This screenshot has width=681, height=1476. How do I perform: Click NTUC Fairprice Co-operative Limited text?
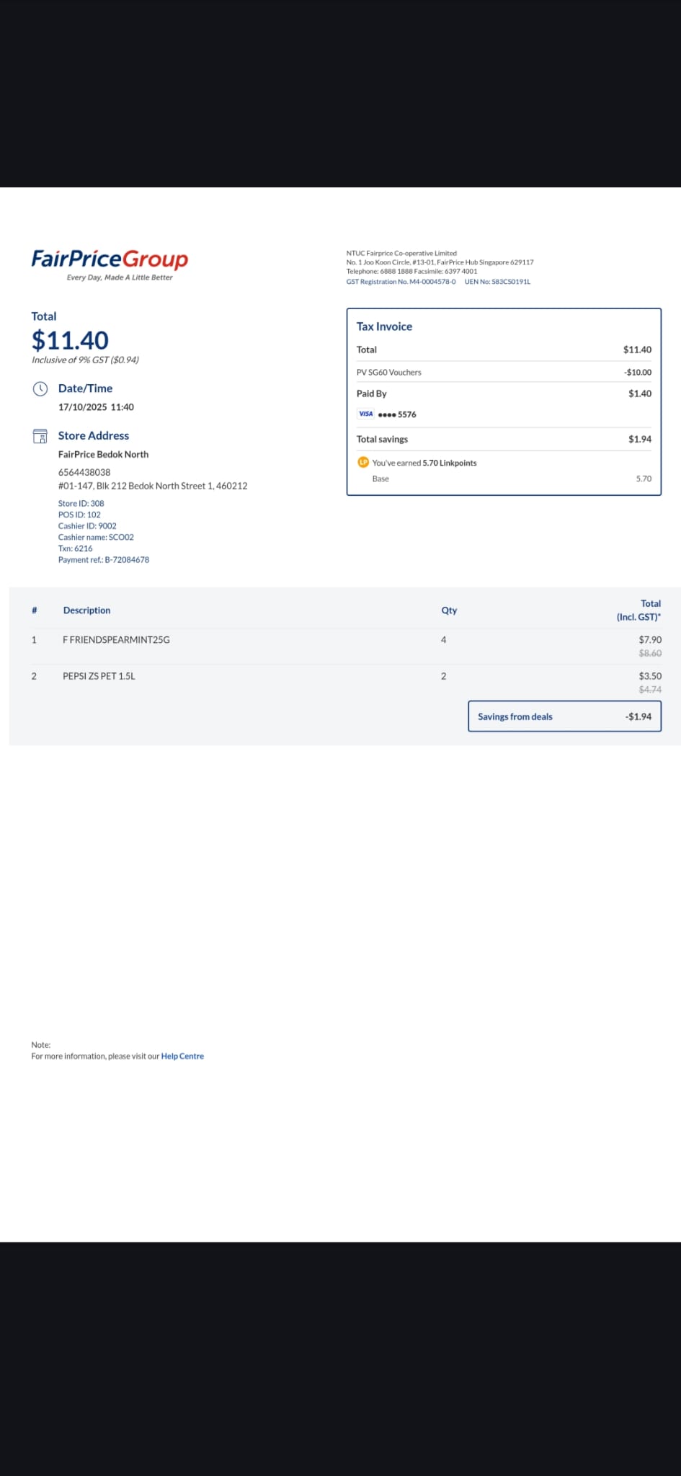401,253
